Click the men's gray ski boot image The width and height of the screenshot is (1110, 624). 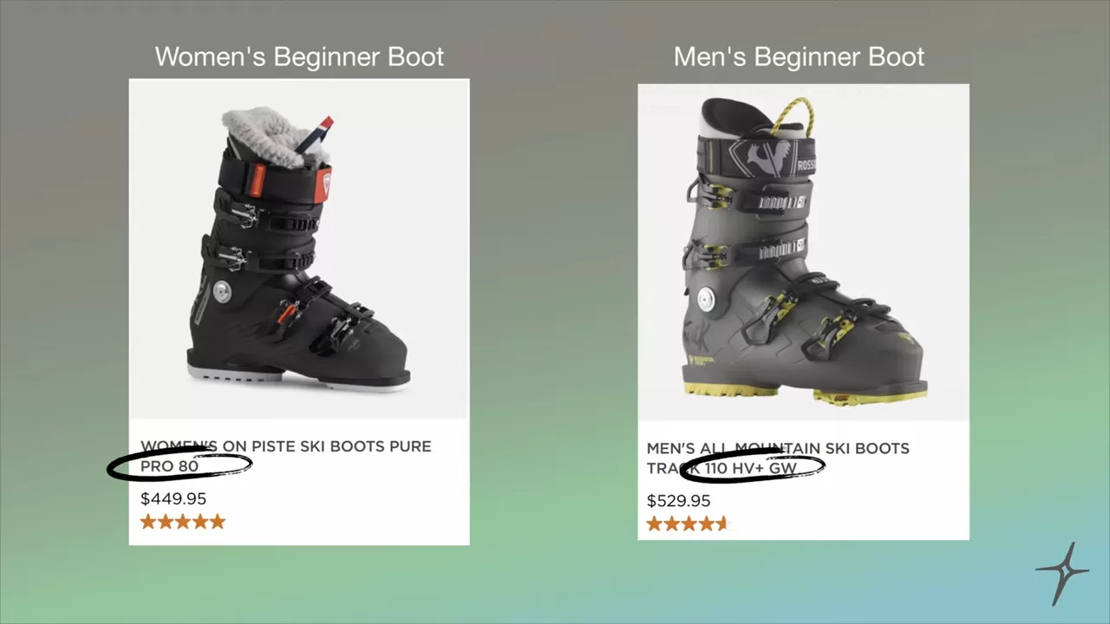pos(804,252)
